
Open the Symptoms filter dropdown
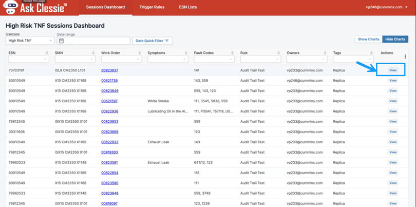point(168,59)
